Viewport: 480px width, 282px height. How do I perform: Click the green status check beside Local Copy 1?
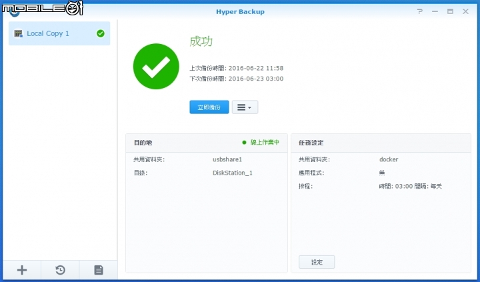101,33
